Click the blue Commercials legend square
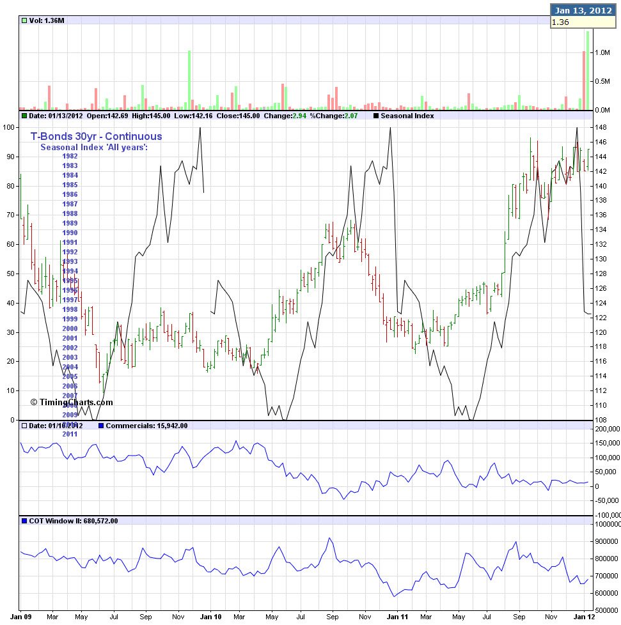 100,426
